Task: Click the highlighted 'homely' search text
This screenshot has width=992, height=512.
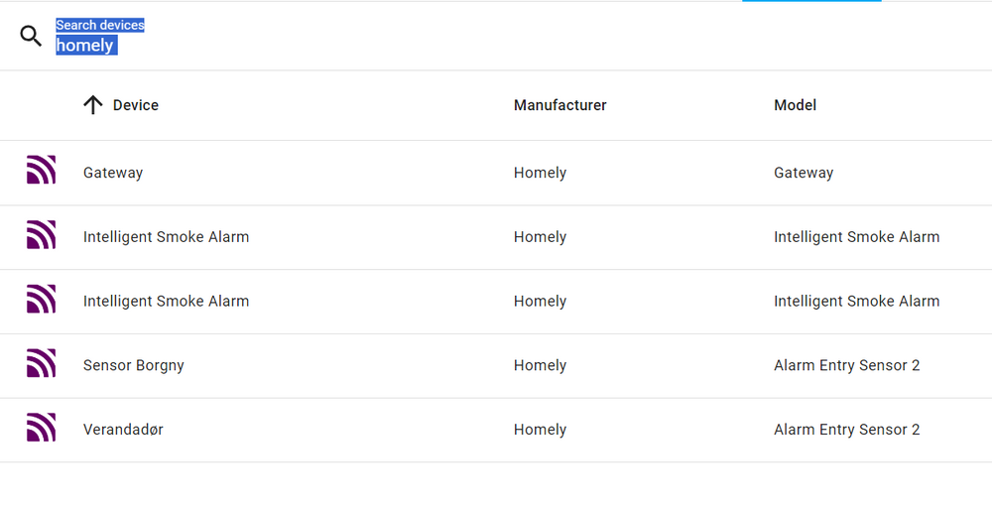Action: tap(85, 46)
